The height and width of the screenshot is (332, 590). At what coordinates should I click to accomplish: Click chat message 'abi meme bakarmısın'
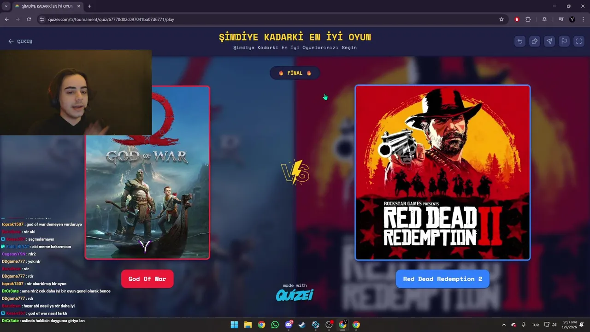pyautogui.click(x=51, y=247)
